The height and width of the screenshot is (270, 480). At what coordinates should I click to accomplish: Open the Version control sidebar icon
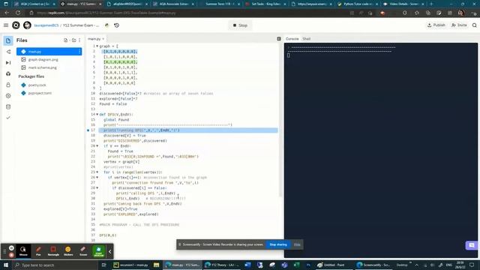[x=8, y=52]
